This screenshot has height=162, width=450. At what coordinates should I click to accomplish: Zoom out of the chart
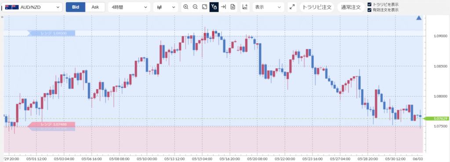(195, 7)
